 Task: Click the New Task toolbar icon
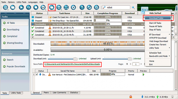click(x=5, y=7)
